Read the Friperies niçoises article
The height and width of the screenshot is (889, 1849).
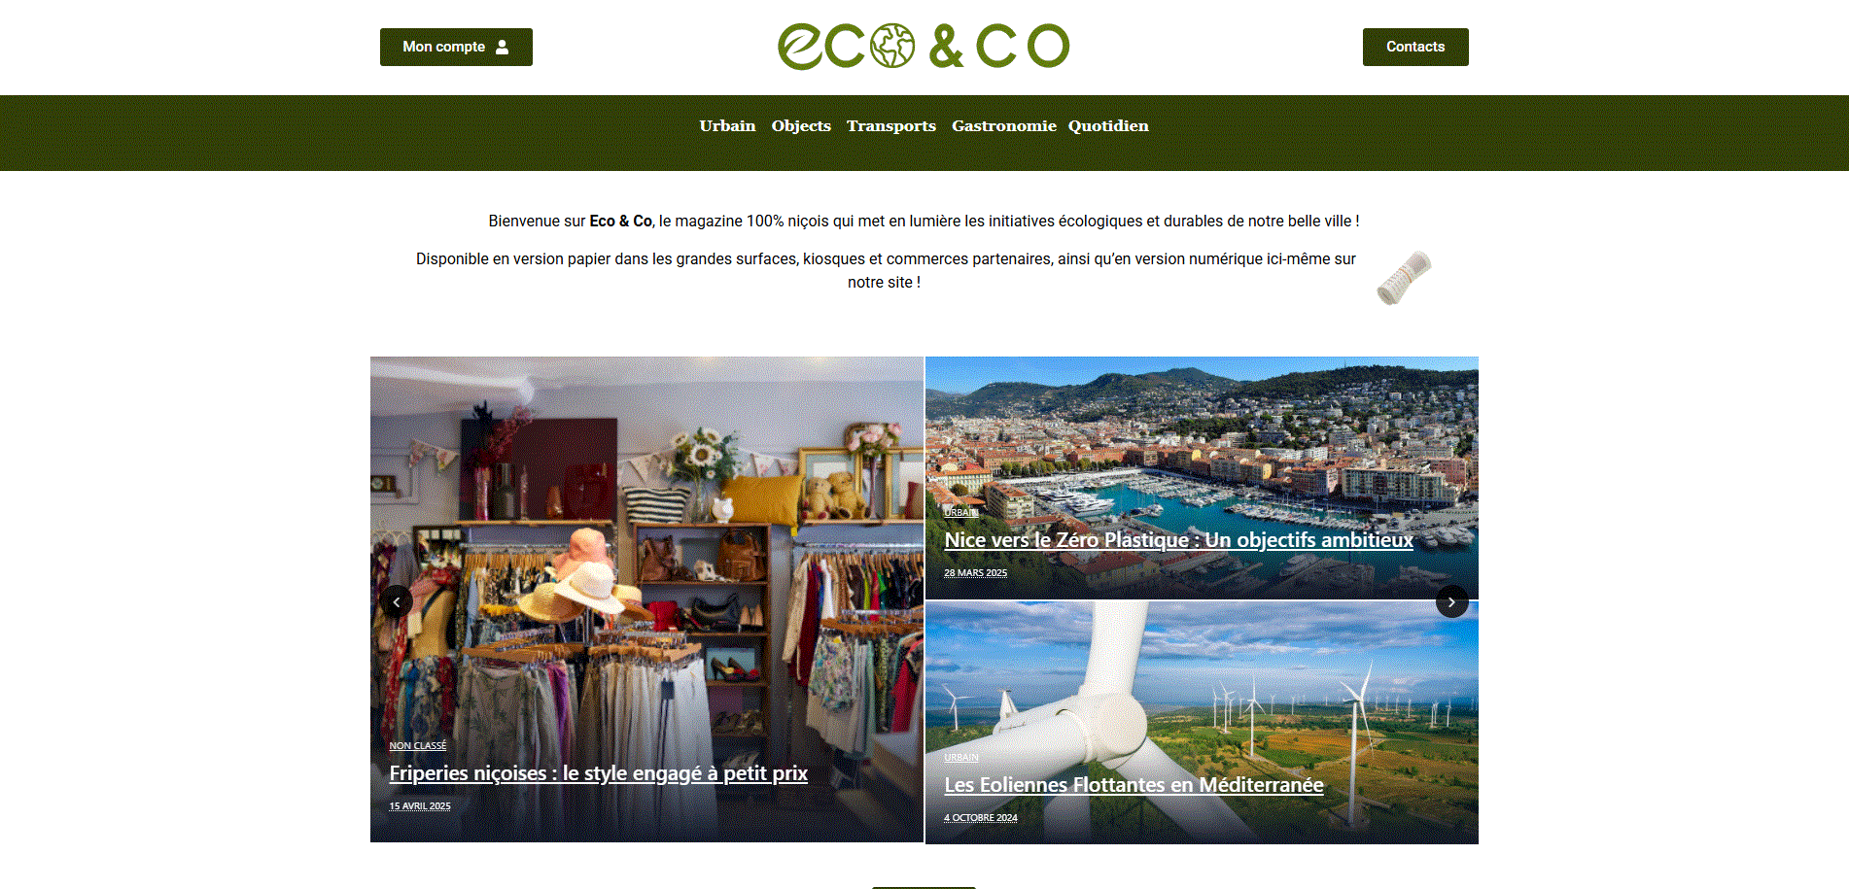pyautogui.click(x=599, y=773)
